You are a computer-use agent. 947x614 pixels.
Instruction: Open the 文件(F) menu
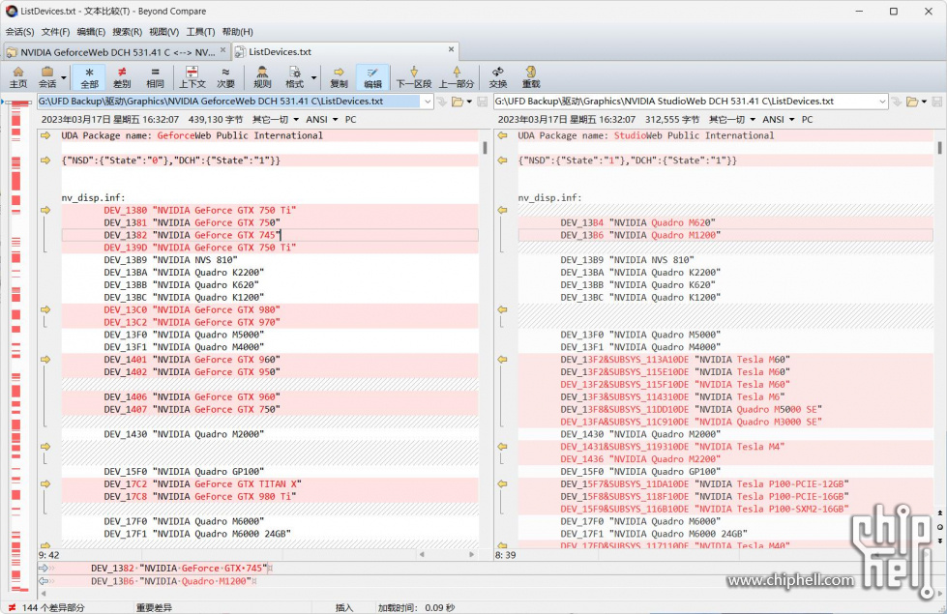pos(55,31)
